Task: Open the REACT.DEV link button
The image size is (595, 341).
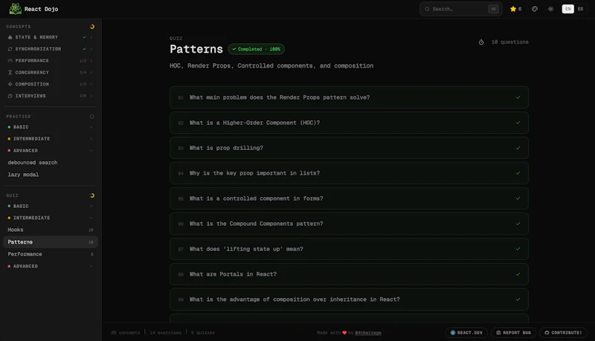Action: (x=466, y=333)
